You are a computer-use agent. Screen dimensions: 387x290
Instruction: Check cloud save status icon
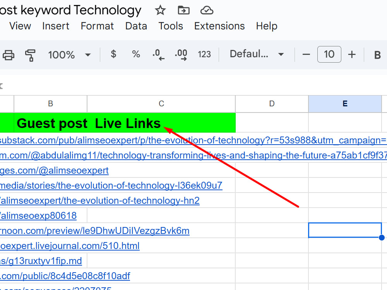pos(207,10)
